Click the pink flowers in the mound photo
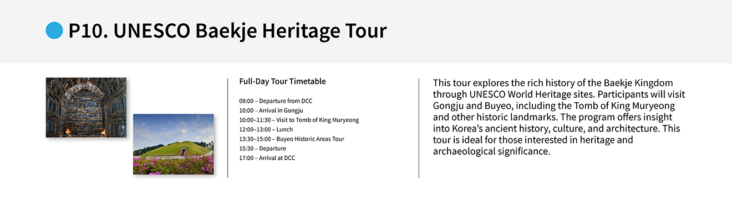The image size is (732, 205). pyautogui.click(x=174, y=165)
